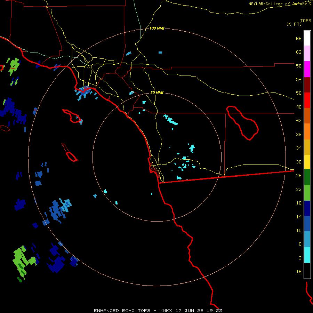Screen dimensions: 313x313
Task: Choose the navy blue legend swatch
Action: click(307, 208)
